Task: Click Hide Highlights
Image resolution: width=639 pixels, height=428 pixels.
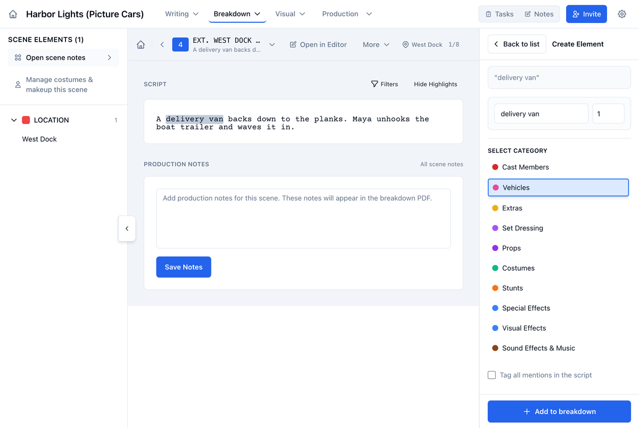Action: (436, 84)
